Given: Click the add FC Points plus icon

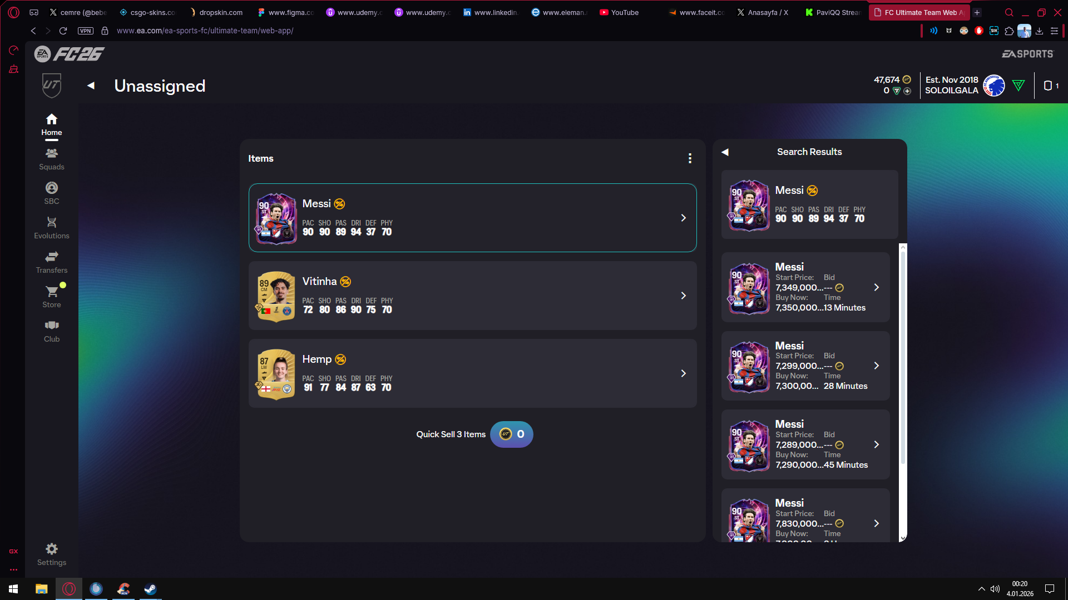Looking at the screenshot, I should pyautogui.click(x=907, y=91).
